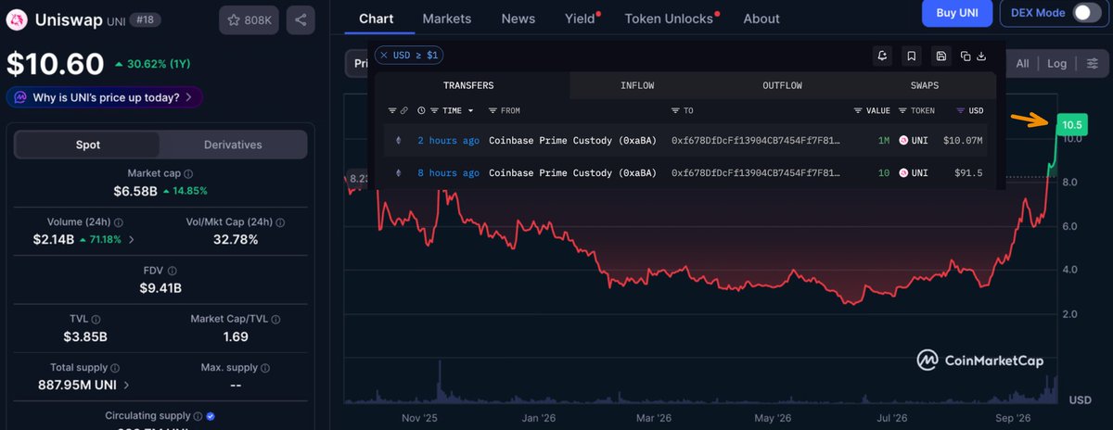
Task: Click the verified badge next to Circulating supply
Action: [x=210, y=417]
